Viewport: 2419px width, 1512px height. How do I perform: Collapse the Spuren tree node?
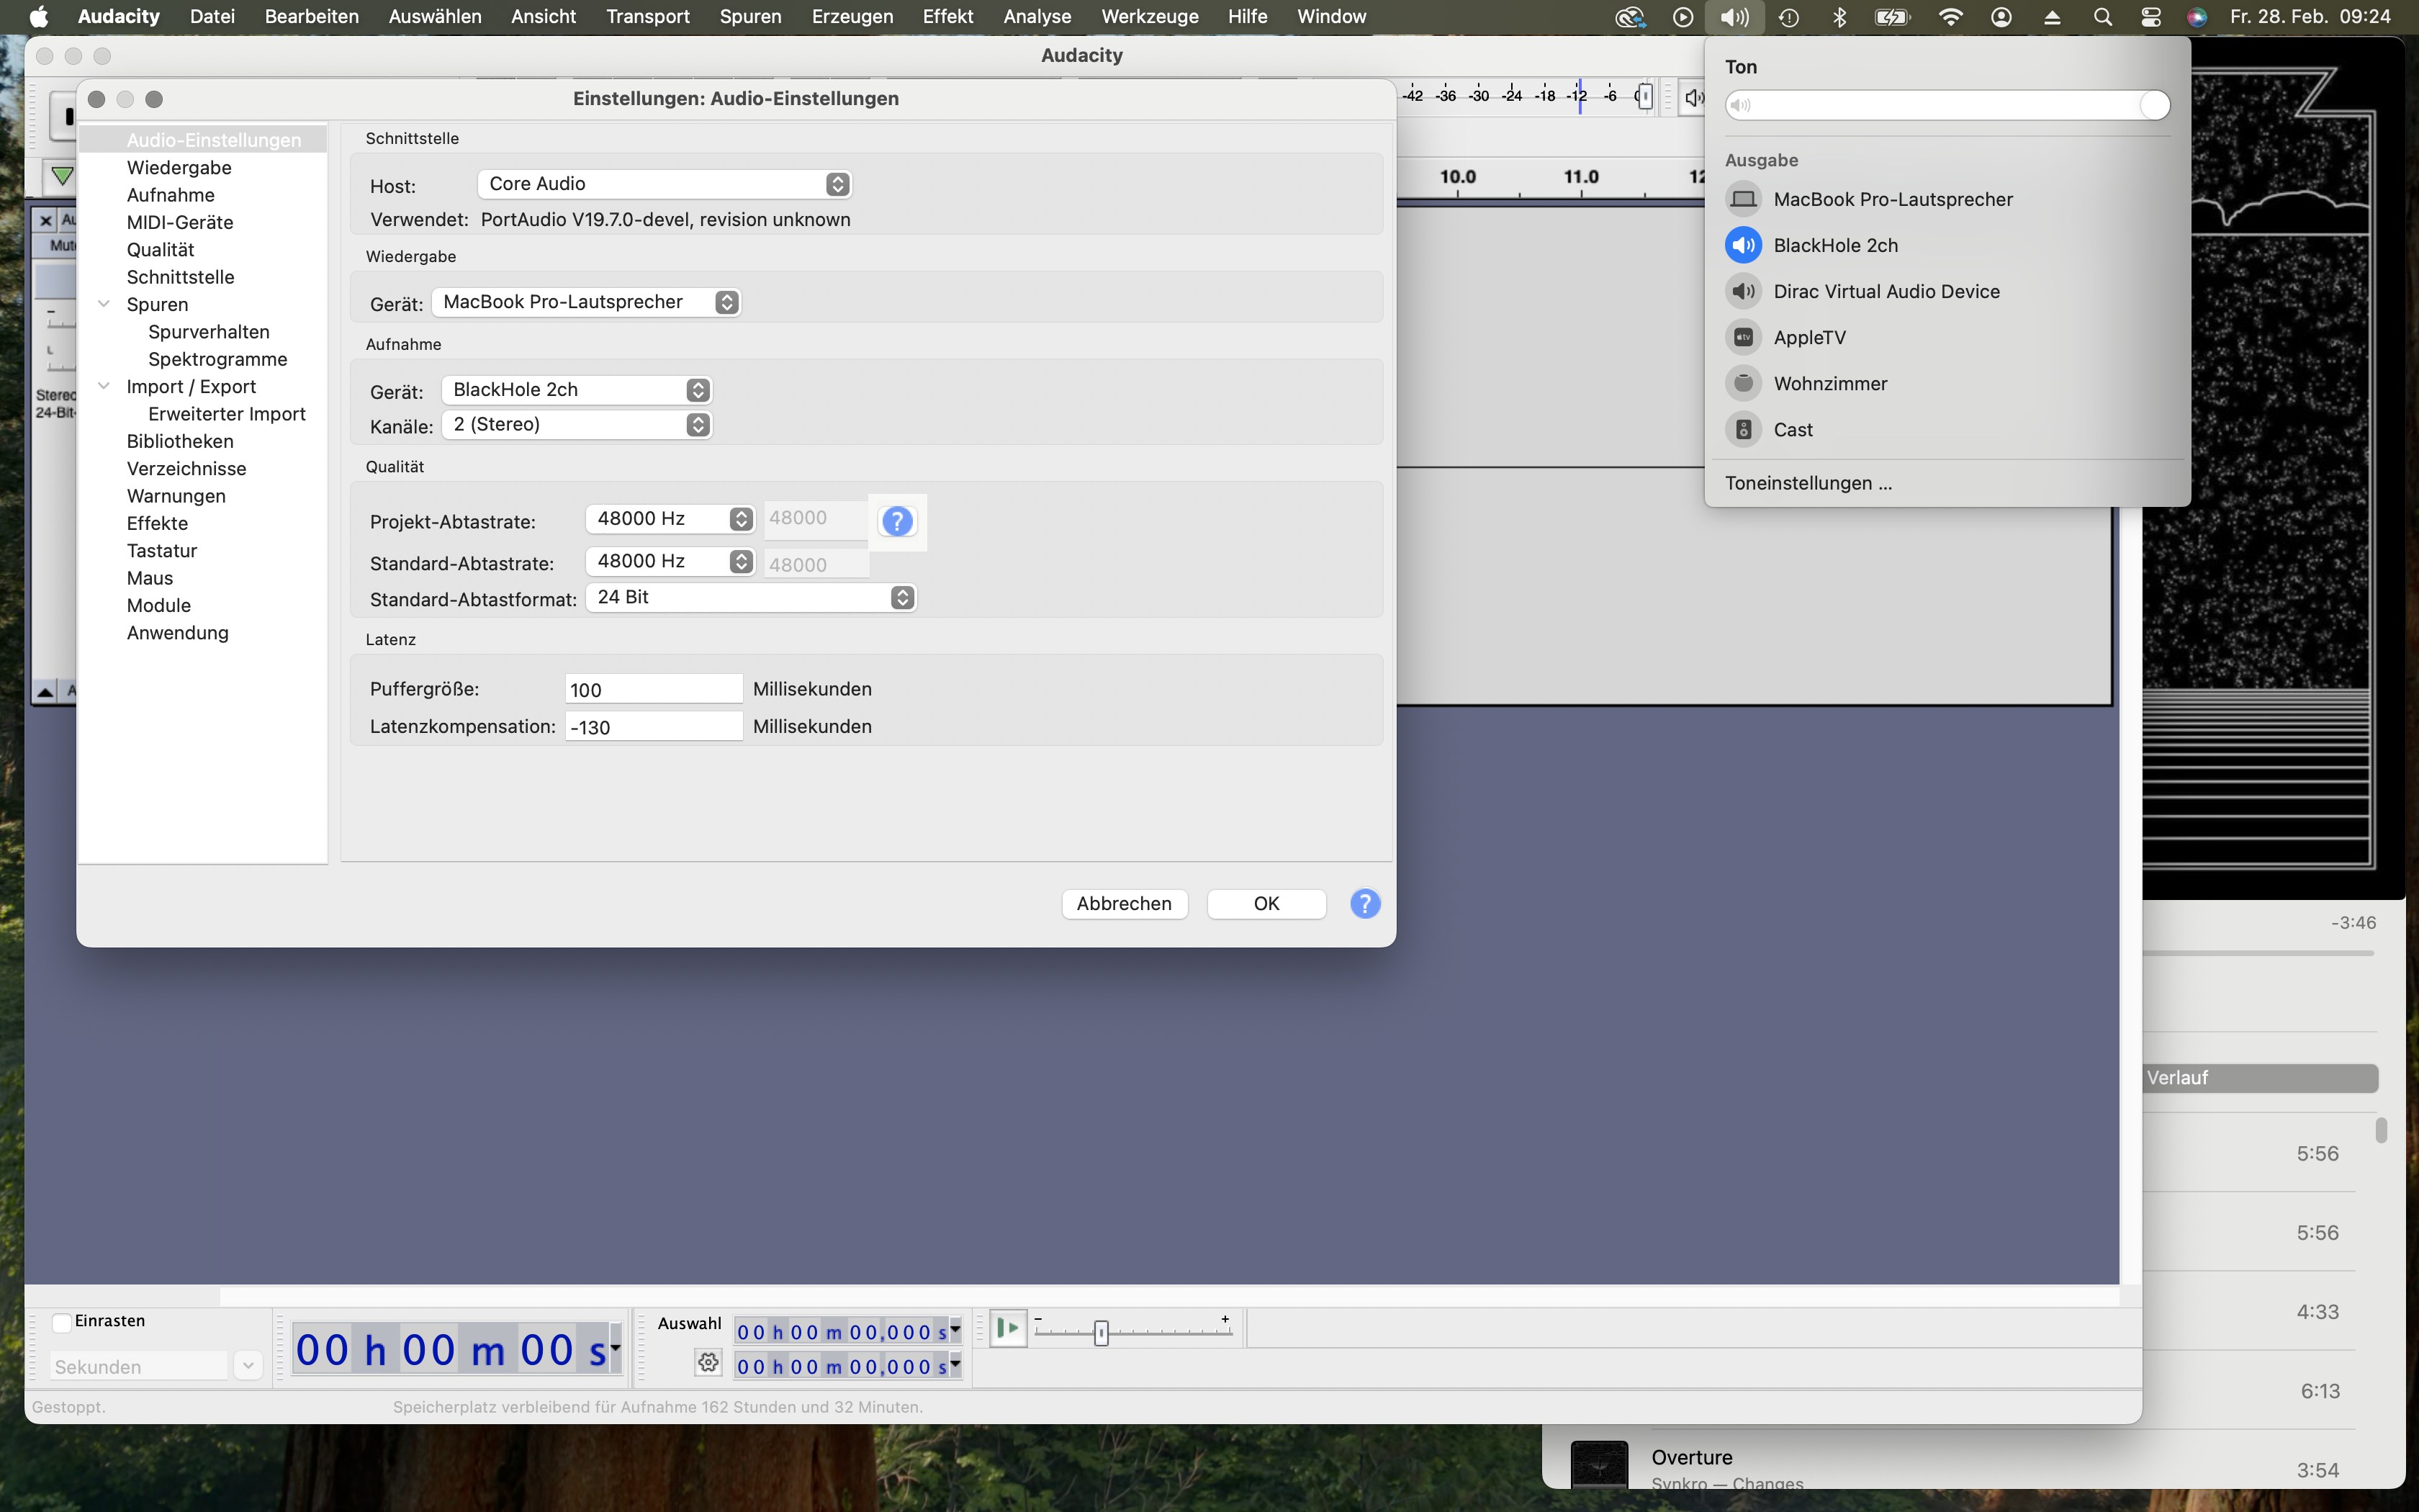pyautogui.click(x=104, y=304)
